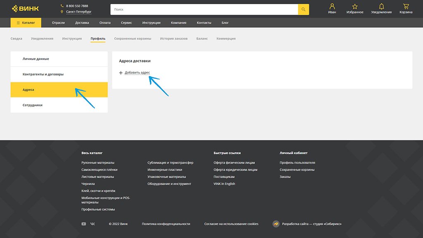
Task: Open Отрасли in the top menu
Action: [x=58, y=23]
